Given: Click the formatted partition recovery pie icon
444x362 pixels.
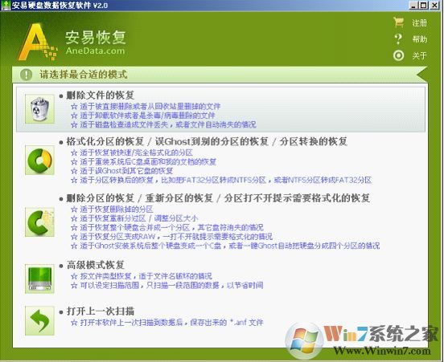Looking at the screenshot, I should 39,161.
